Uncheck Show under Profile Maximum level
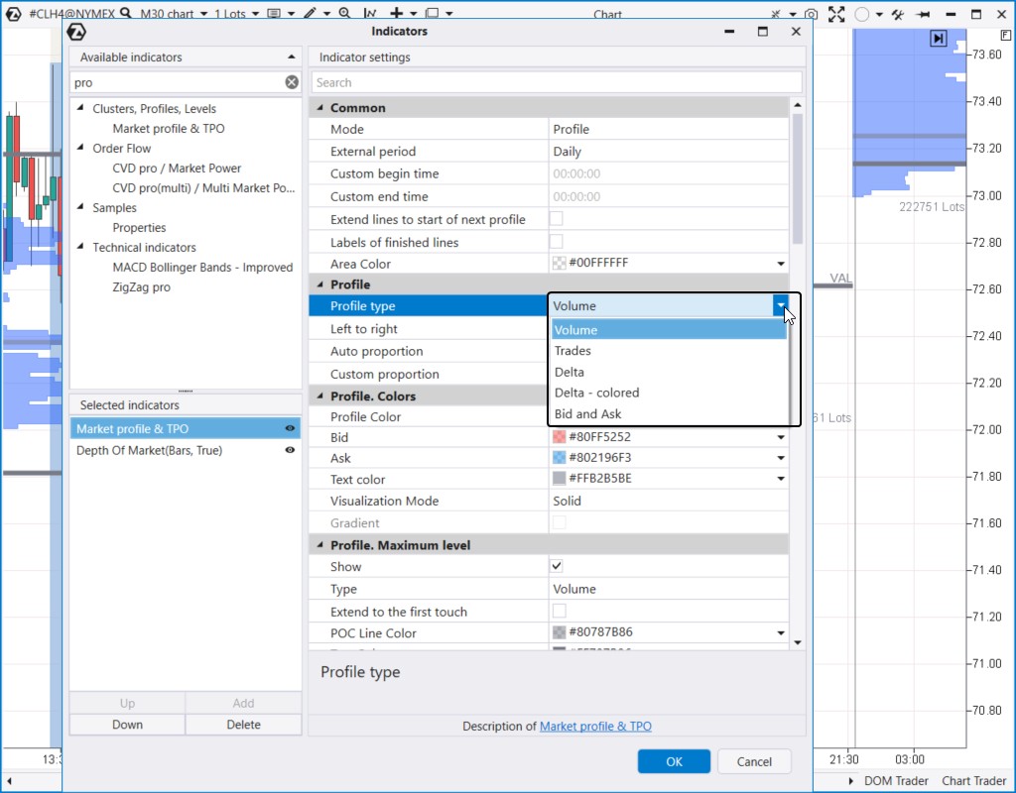The image size is (1016, 793). pyautogui.click(x=557, y=566)
